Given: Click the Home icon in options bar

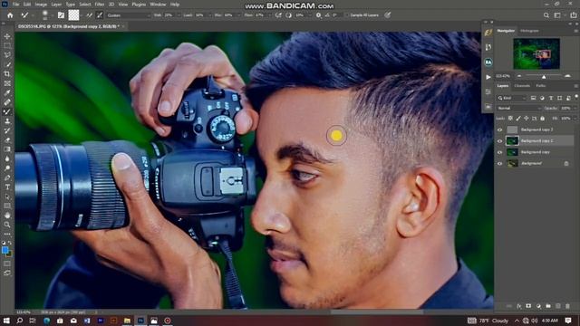Looking at the screenshot, I should 10,15.
